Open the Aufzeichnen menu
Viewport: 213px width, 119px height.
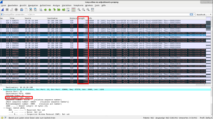point(46,5)
